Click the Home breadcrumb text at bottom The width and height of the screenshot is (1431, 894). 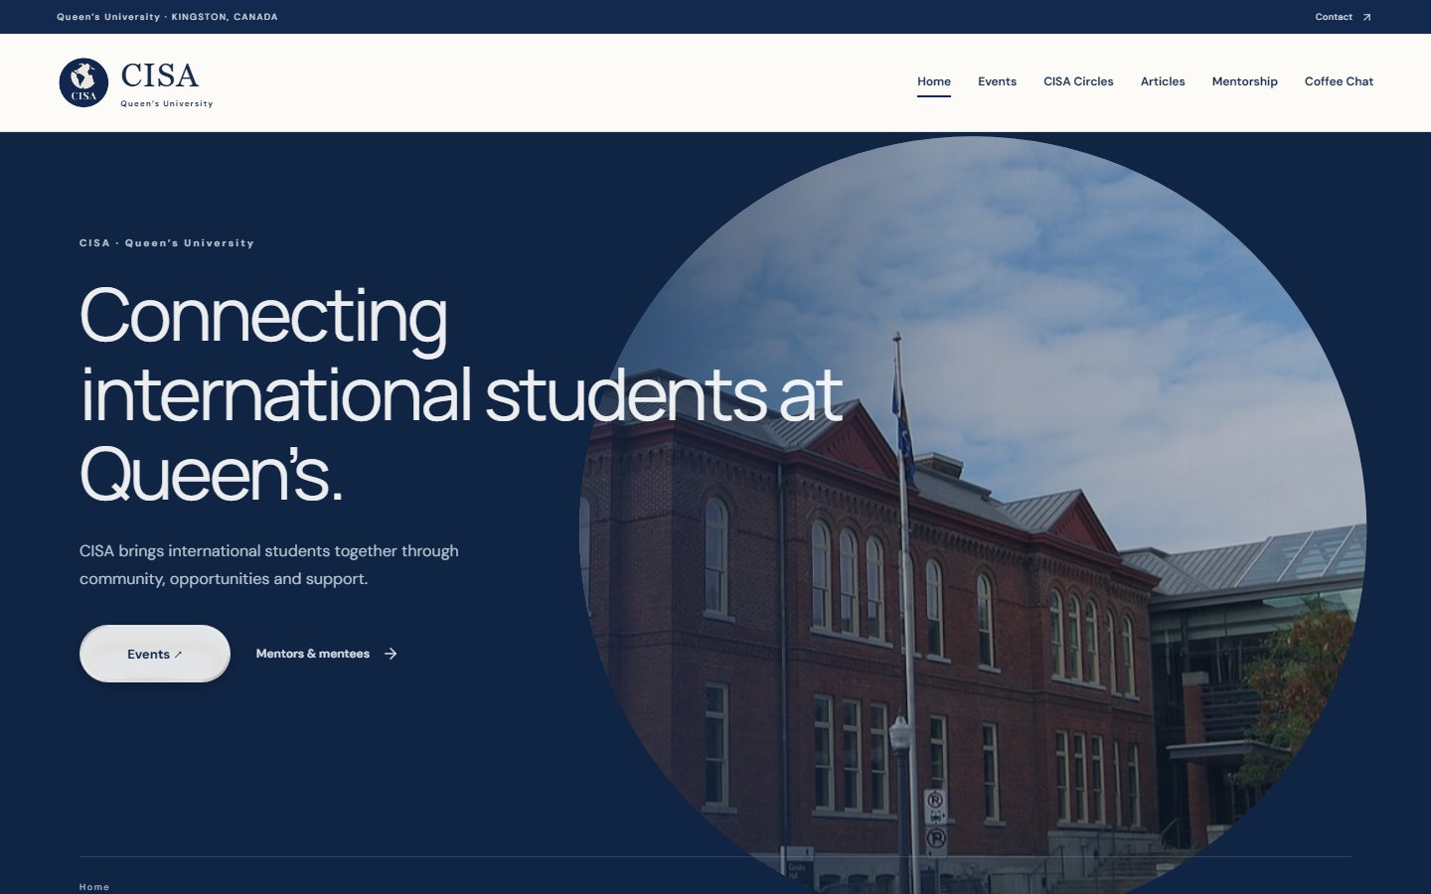[94, 887]
